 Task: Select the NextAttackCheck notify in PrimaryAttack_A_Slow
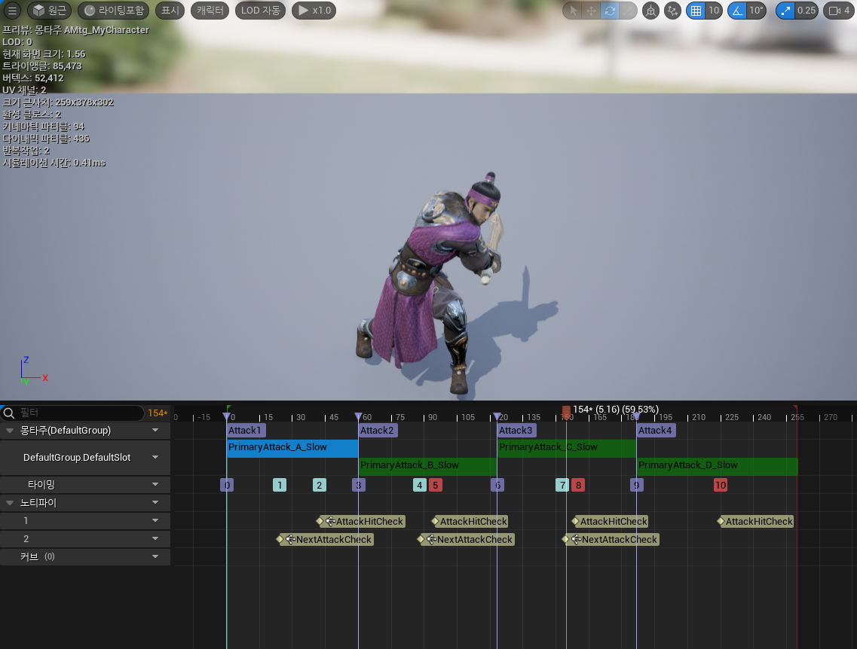[325, 539]
